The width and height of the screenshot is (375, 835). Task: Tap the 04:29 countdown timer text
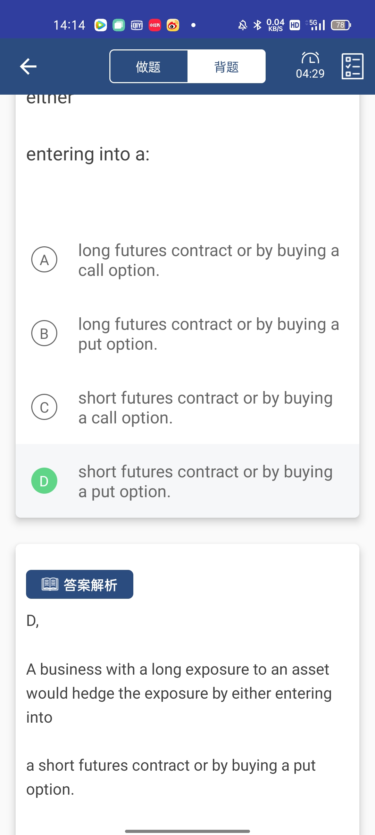310,74
